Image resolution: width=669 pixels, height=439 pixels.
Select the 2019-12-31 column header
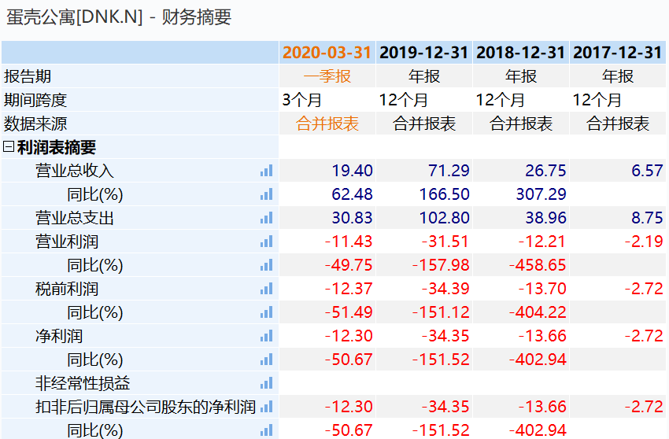(424, 53)
